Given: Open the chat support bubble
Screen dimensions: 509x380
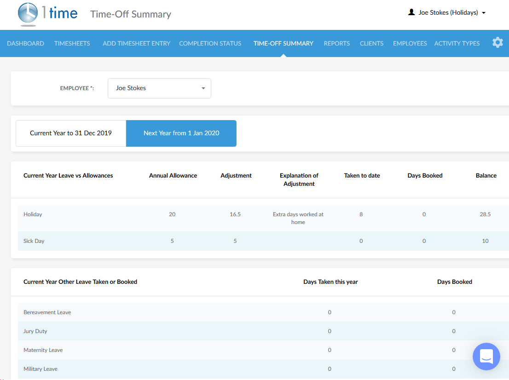Looking at the screenshot, I should pos(486,356).
